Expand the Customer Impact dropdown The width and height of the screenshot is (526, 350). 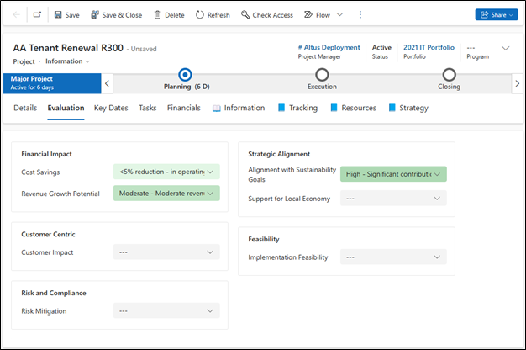pyautogui.click(x=166, y=252)
